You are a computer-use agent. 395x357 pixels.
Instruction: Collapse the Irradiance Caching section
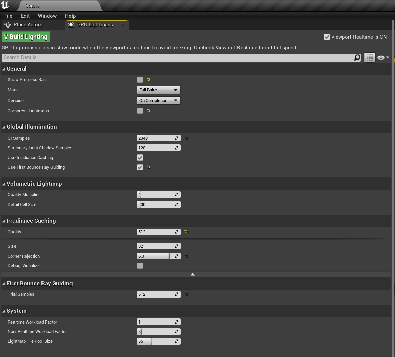click(x=4, y=221)
